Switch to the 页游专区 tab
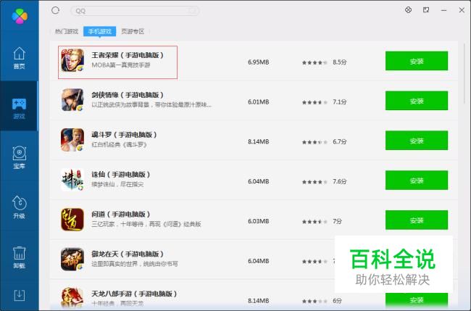This screenshot has width=471, height=311. pyautogui.click(x=133, y=31)
